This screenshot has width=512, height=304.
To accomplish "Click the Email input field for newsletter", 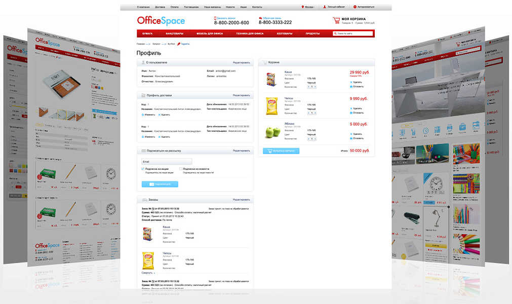I will pos(167,162).
